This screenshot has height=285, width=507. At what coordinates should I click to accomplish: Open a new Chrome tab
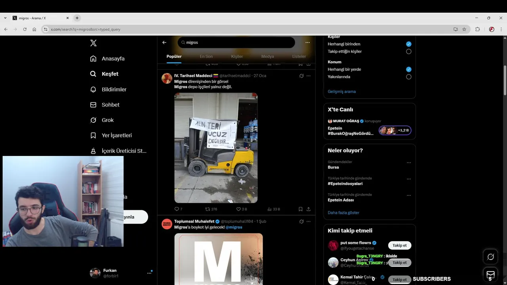pyautogui.click(x=77, y=18)
